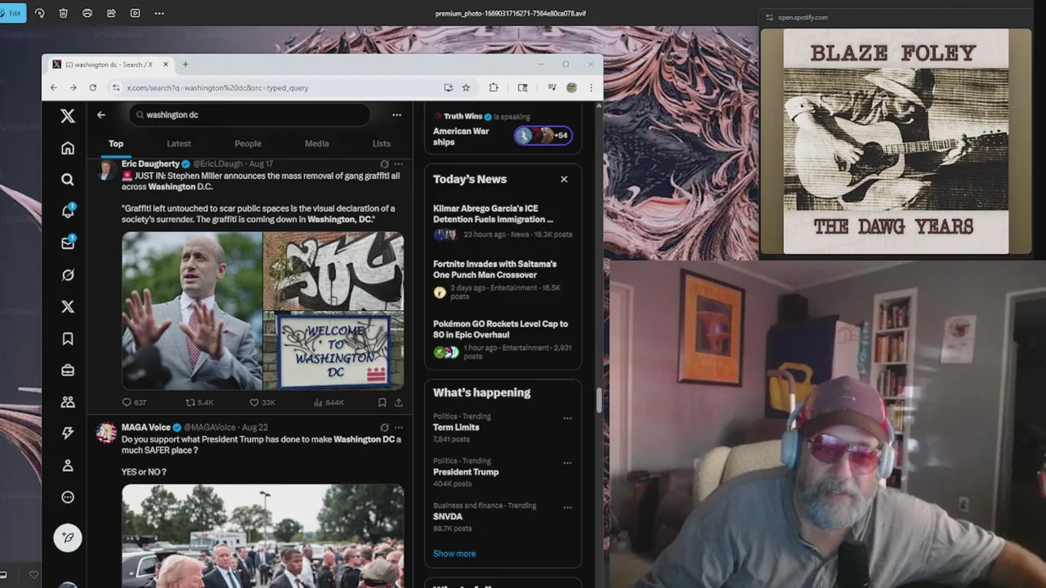Click the back arrow beside X search box

coord(101,115)
